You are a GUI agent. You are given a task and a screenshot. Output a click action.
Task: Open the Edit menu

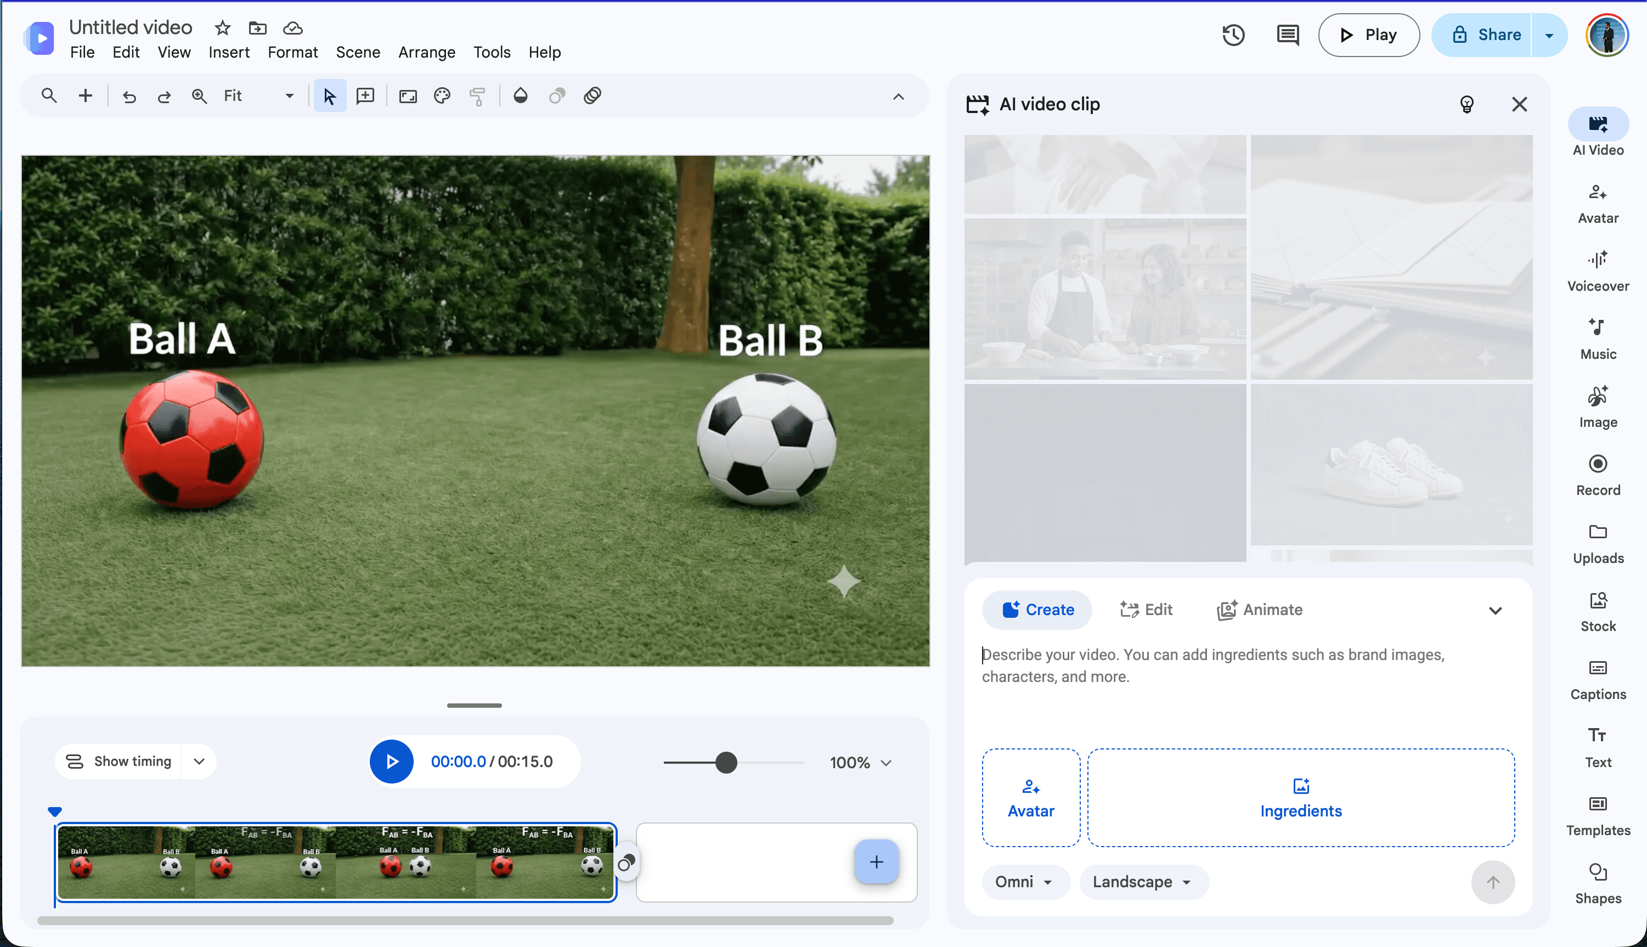[x=126, y=52]
